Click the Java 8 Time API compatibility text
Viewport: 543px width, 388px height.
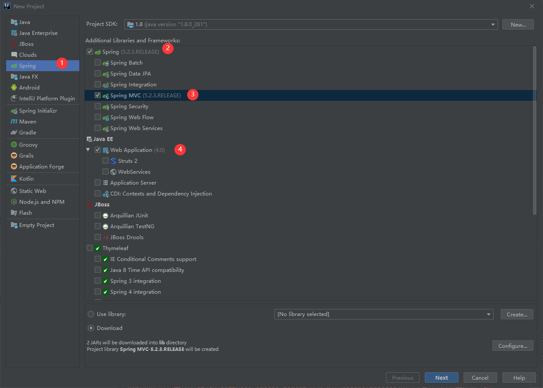pos(147,270)
